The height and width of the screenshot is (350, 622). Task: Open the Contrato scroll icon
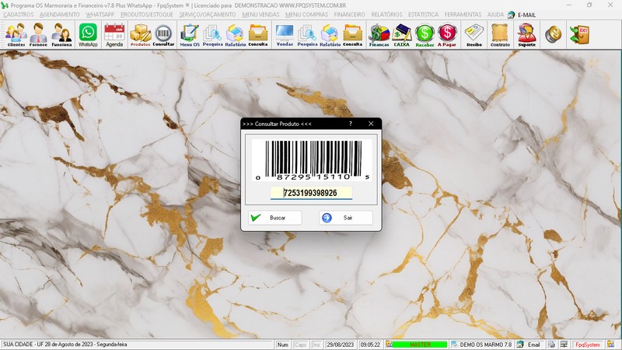point(500,34)
